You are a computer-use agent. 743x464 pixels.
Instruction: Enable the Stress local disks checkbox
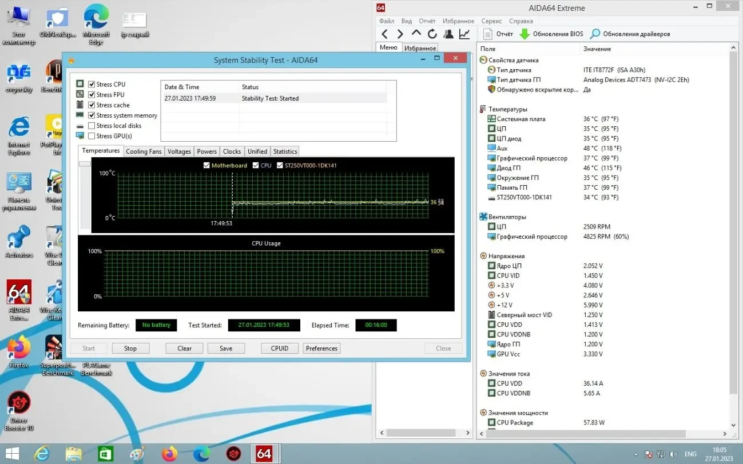pos(91,125)
